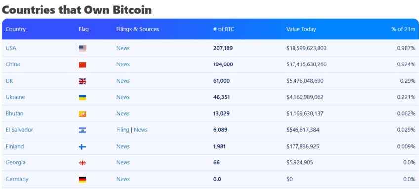The width and height of the screenshot is (420, 189).
Task: Open the Bhutan country link
Action: point(14,114)
